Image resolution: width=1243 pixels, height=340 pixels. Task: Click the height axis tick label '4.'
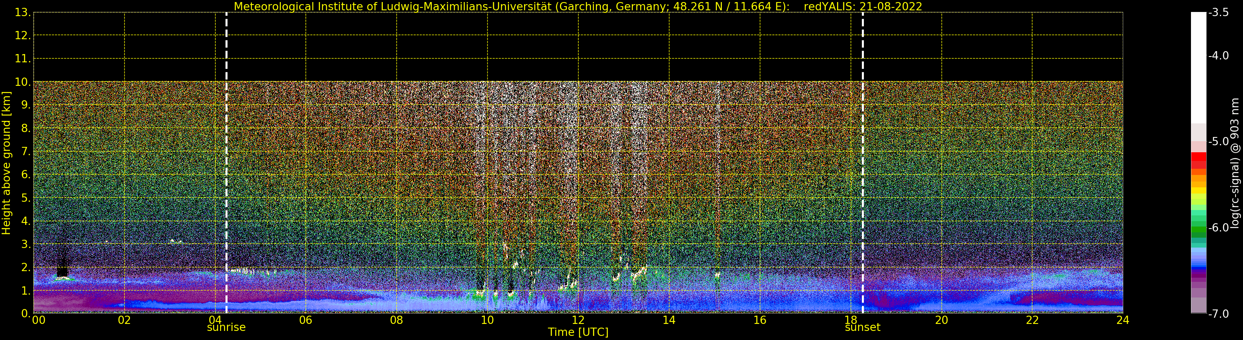[x=26, y=221]
